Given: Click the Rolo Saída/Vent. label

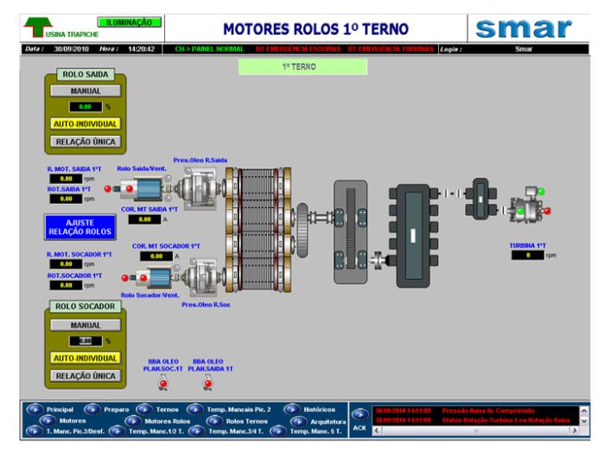Looking at the screenshot, I should point(142,168).
